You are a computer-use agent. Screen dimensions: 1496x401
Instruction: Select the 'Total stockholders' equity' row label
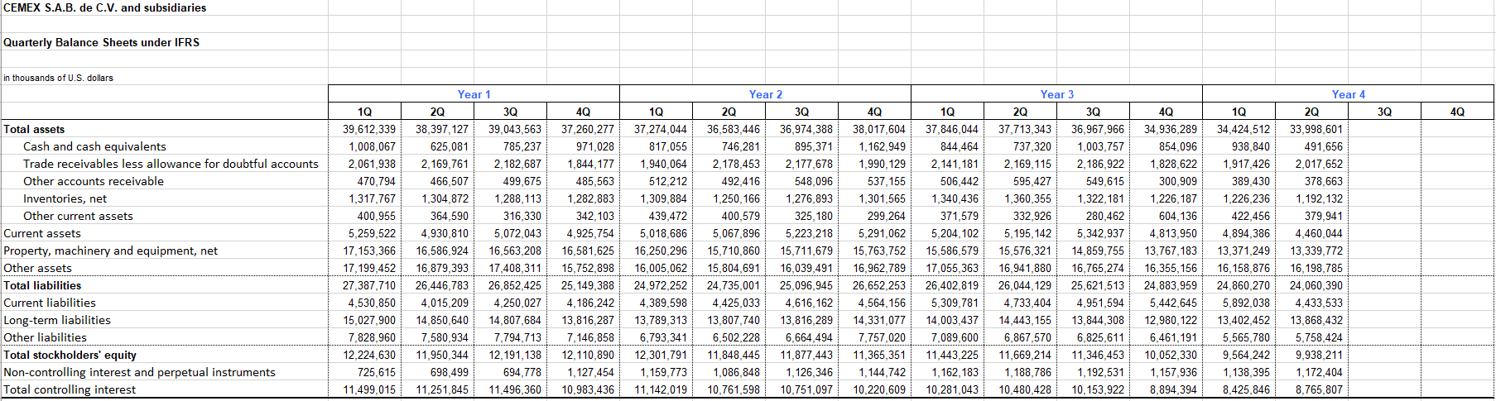tap(70, 355)
